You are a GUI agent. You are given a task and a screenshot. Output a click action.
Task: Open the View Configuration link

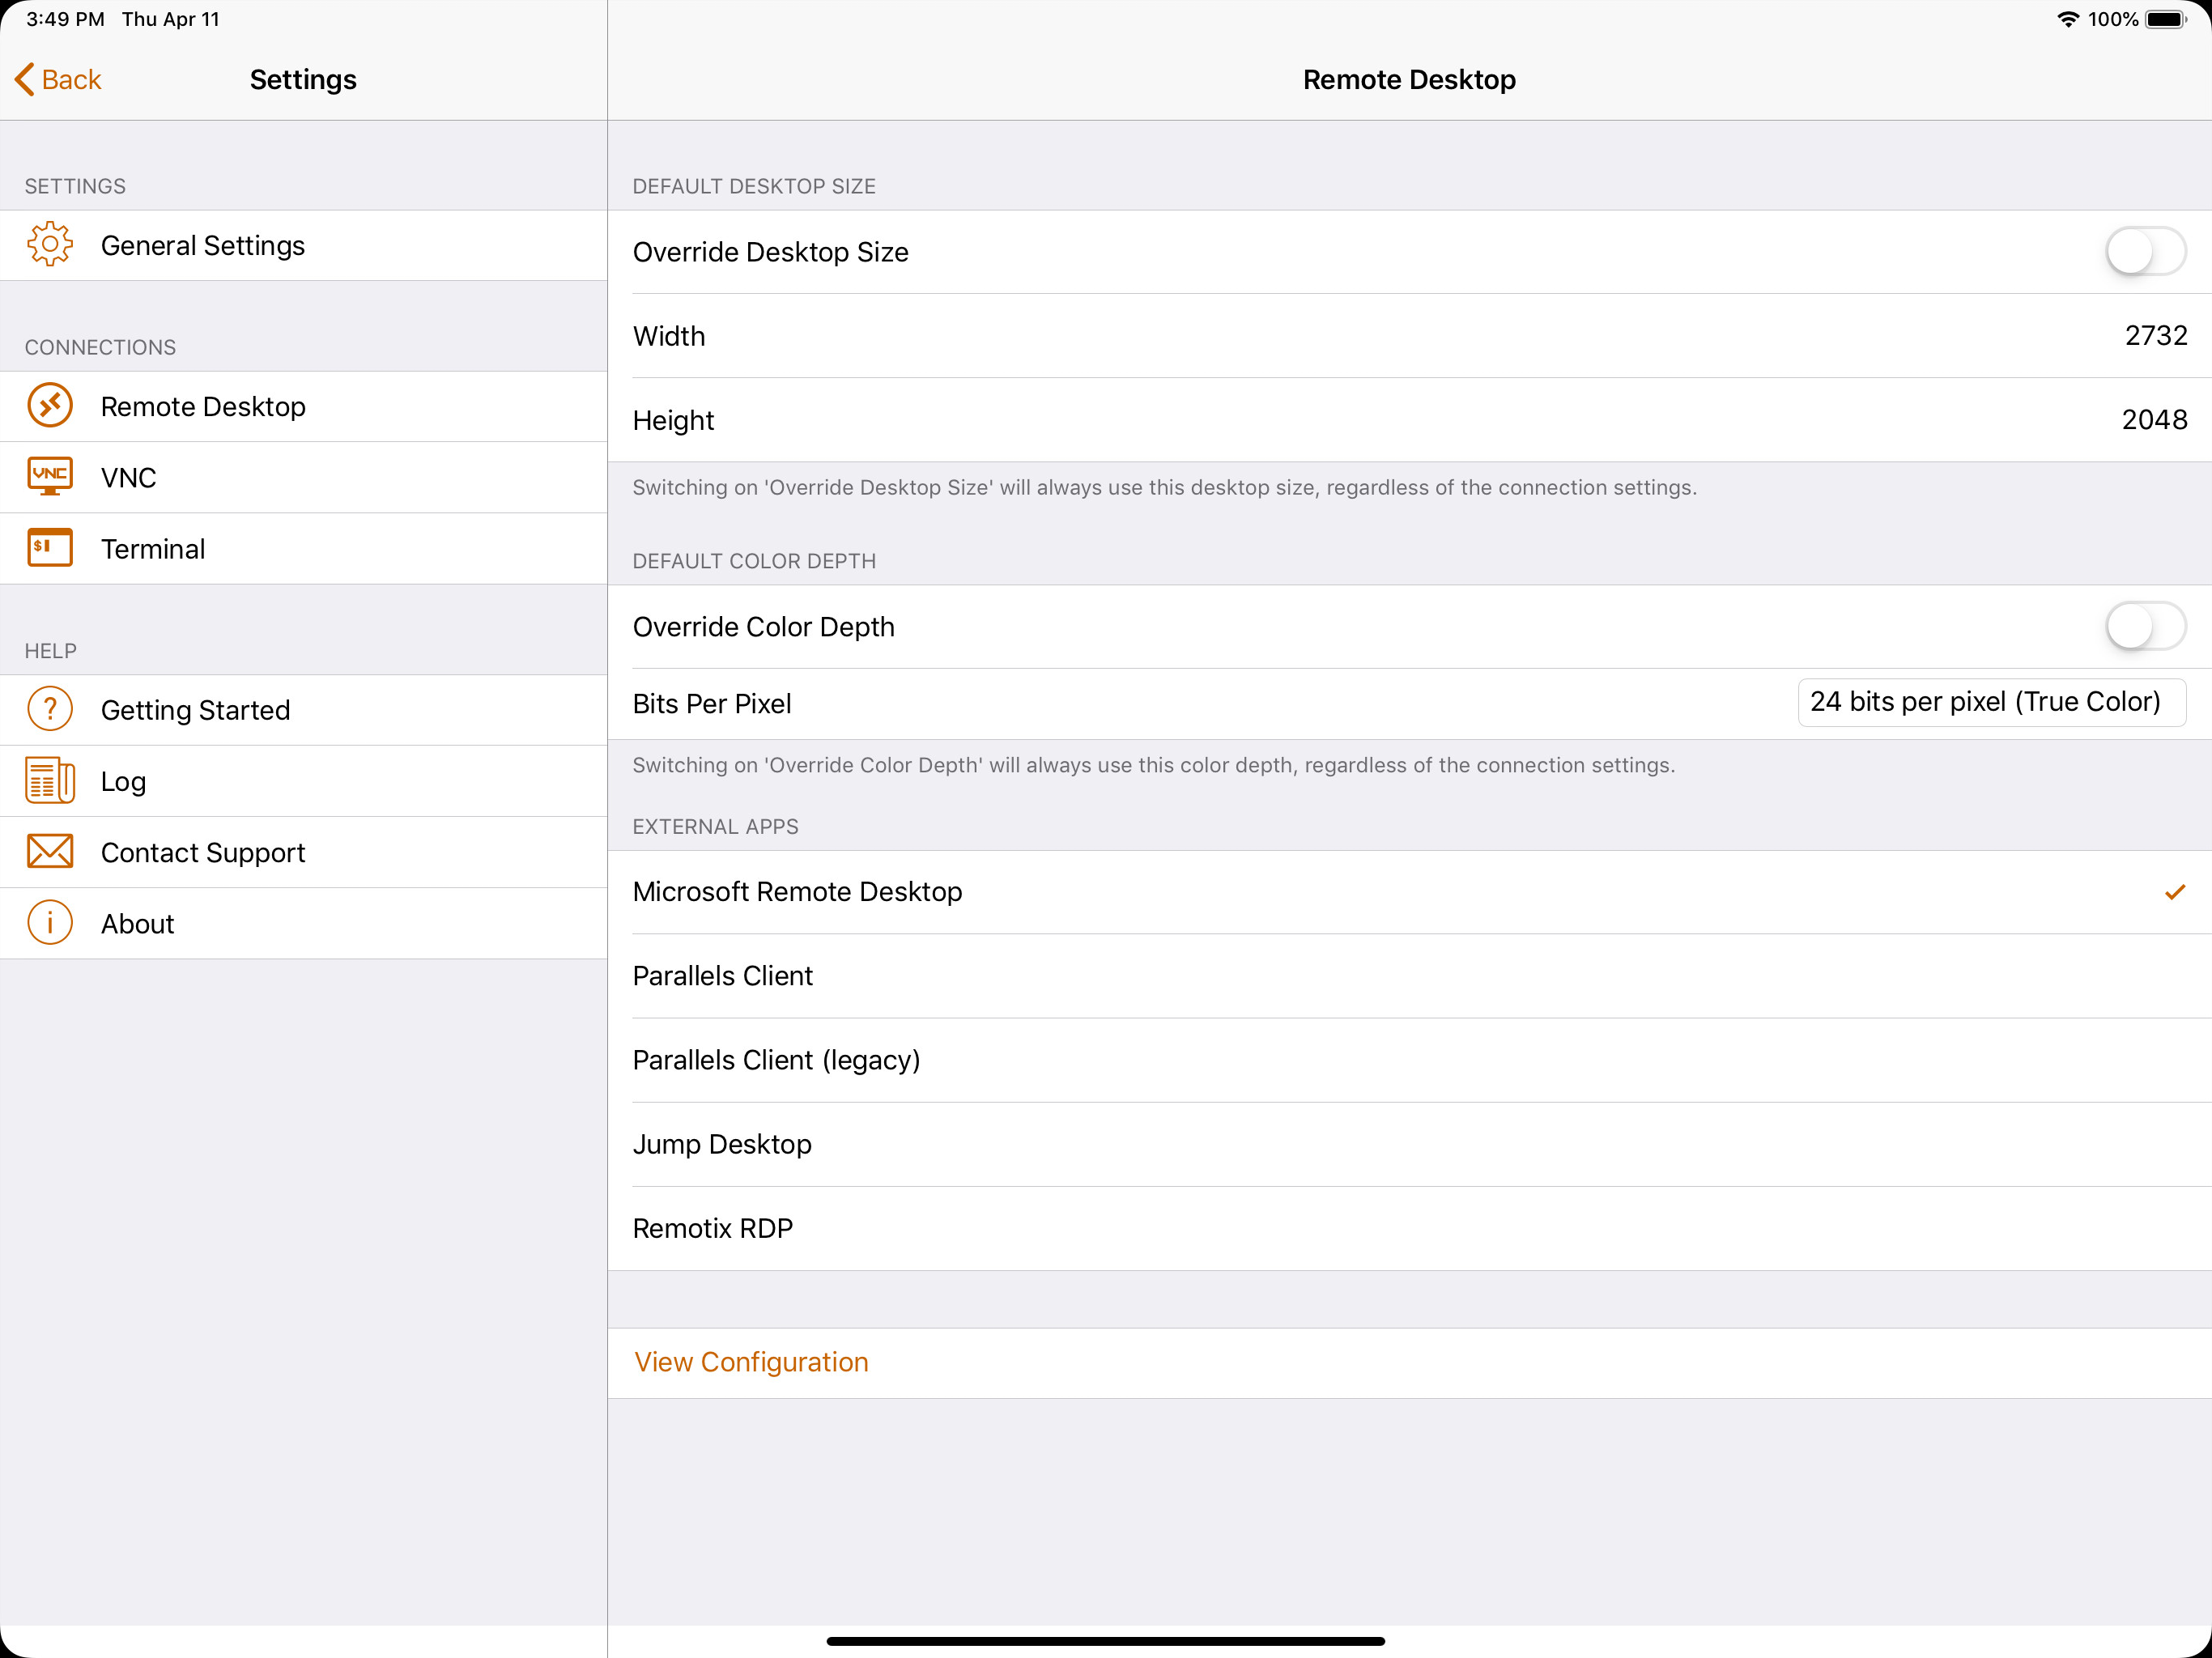click(x=751, y=1362)
